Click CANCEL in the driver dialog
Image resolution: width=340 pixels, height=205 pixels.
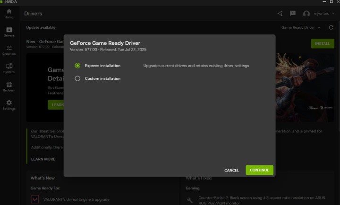[231, 170]
